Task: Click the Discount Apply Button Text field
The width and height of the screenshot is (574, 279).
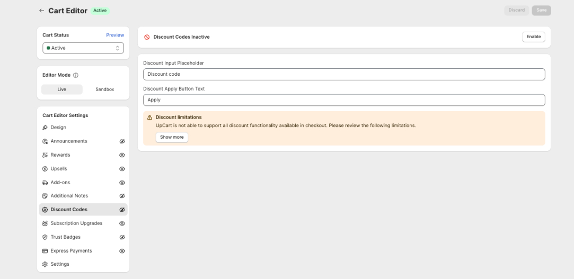Action: click(x=343, y=100)
